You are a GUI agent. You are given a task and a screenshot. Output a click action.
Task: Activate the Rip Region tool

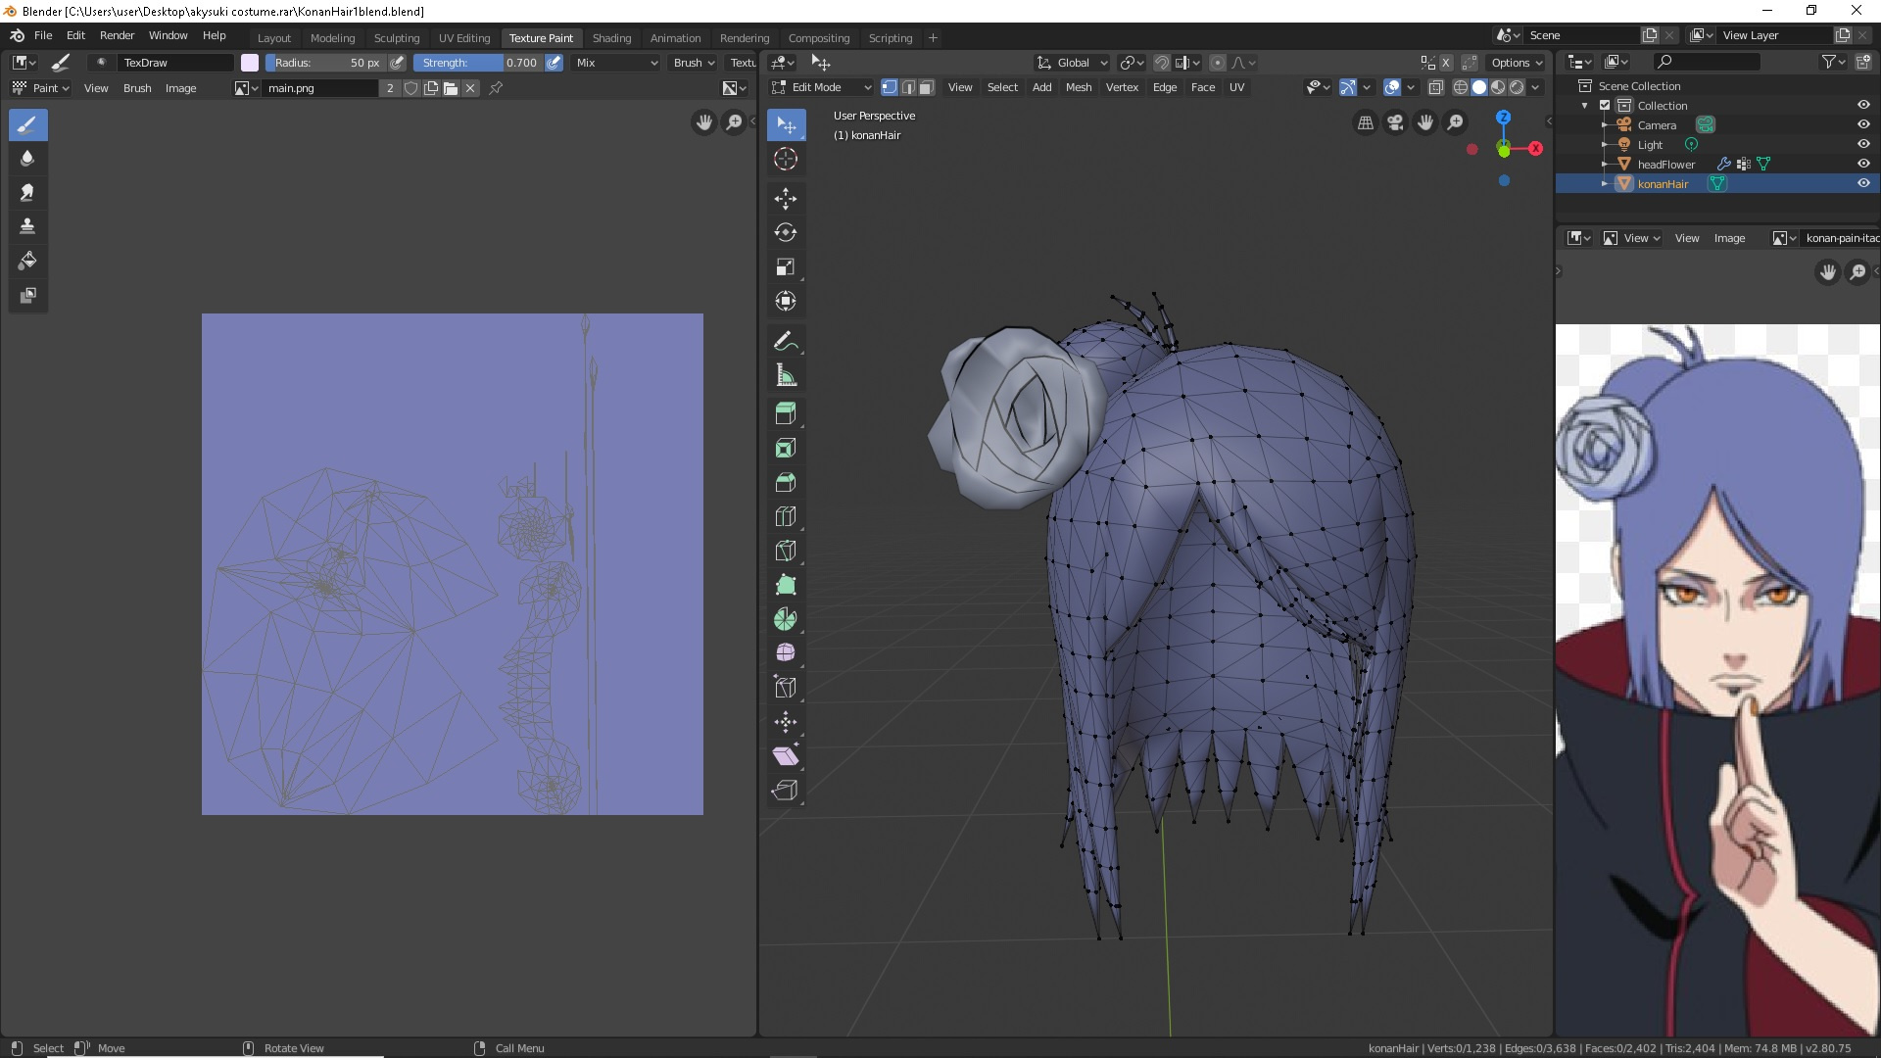786,792
